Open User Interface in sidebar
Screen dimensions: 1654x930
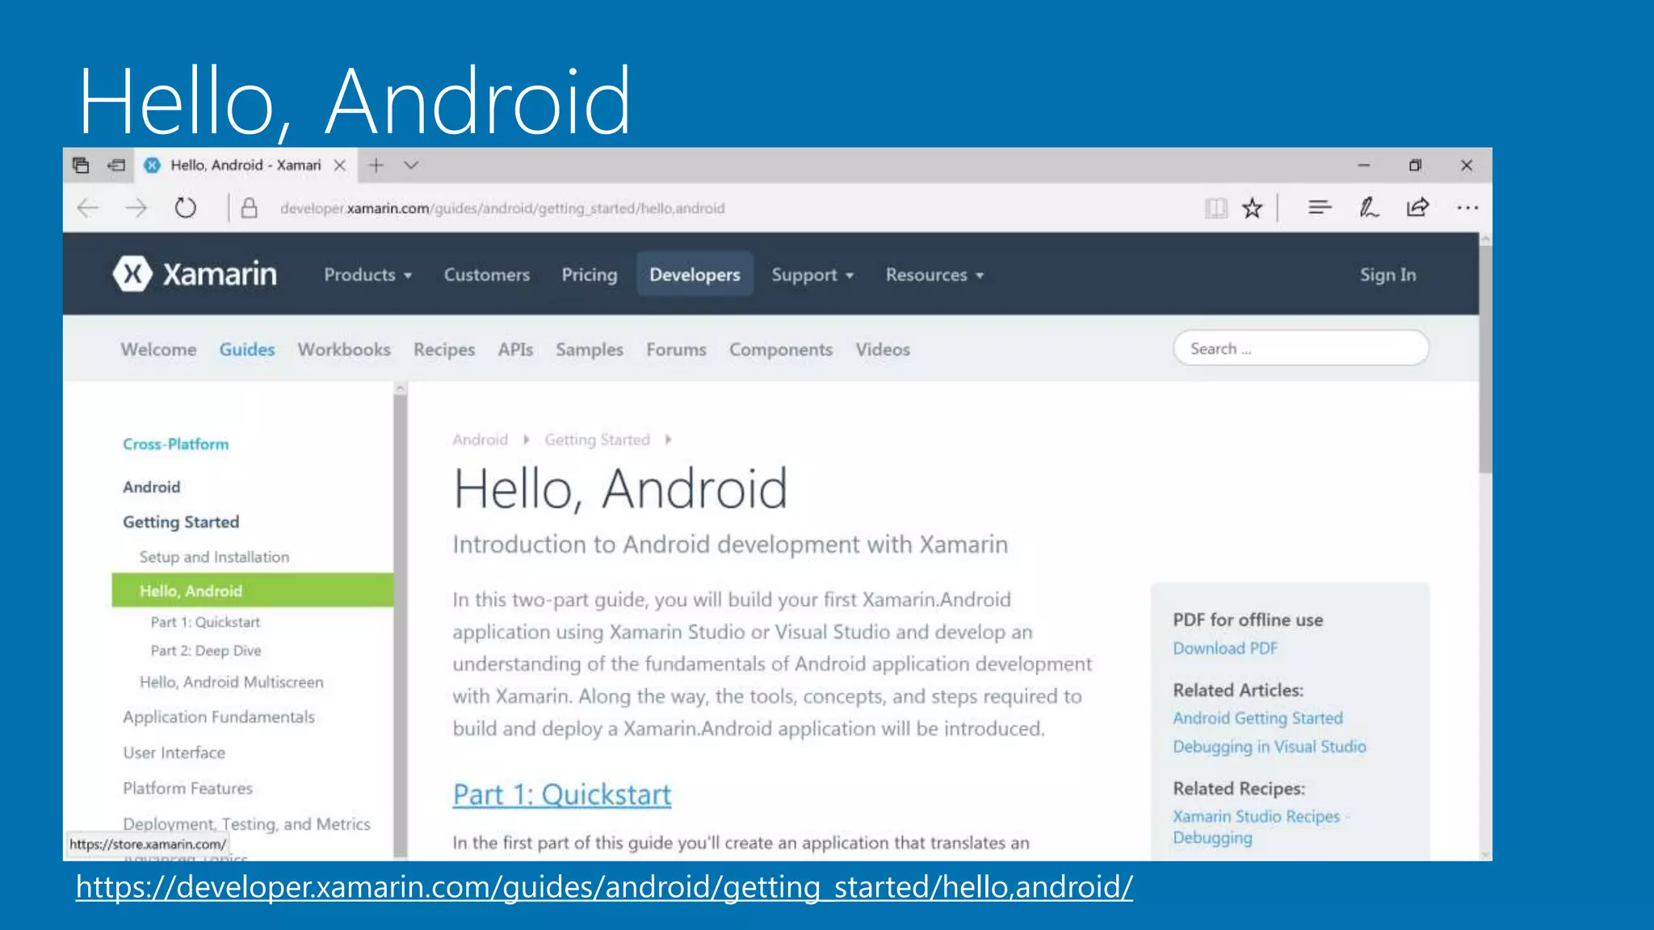coord(174,752)
